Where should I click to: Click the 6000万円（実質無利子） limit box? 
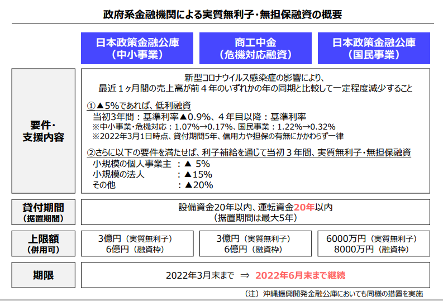(x=374, y=238)
